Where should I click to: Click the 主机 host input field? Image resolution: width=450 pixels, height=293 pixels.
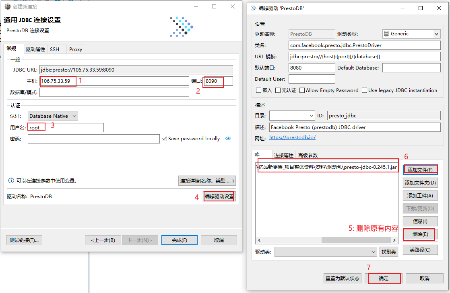114,81
